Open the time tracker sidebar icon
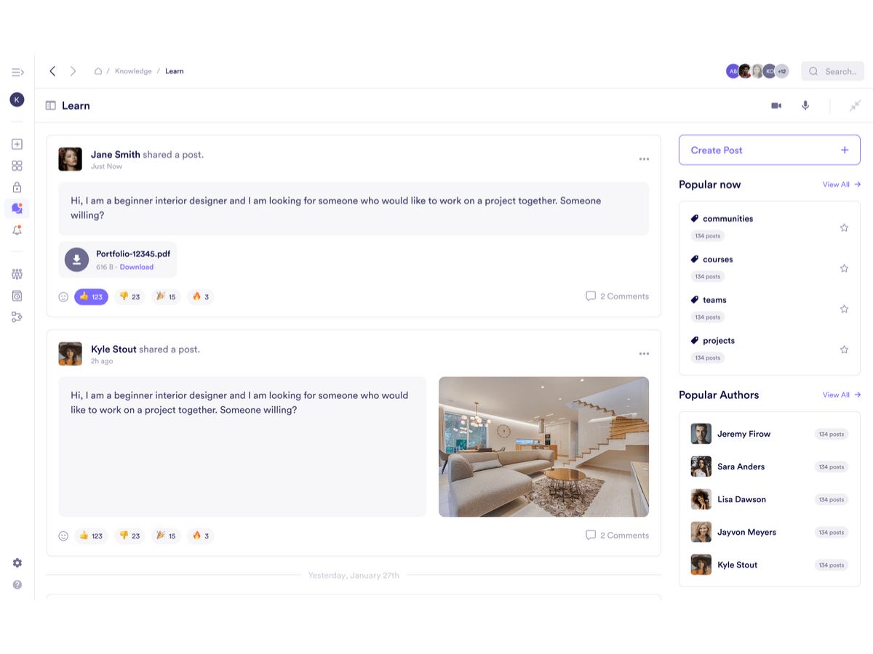873x654 pixels. (17, 296)
